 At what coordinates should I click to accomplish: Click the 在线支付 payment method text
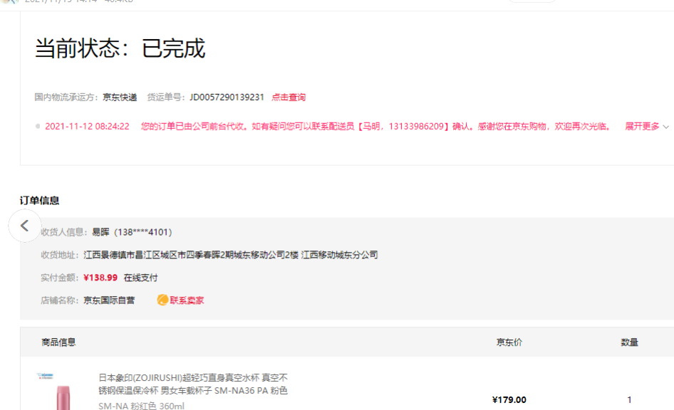(x=140, y=278)
